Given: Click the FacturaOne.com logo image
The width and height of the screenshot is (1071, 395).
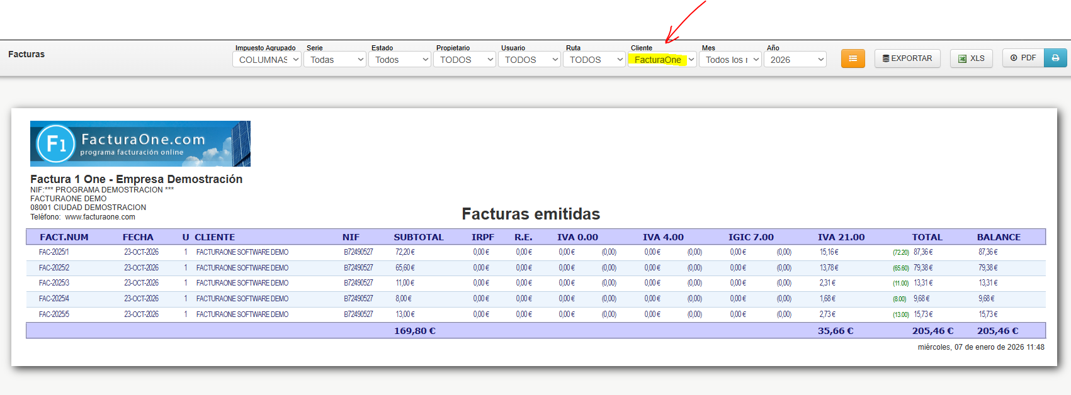Looking at the screenshot, I should [140, 143].
